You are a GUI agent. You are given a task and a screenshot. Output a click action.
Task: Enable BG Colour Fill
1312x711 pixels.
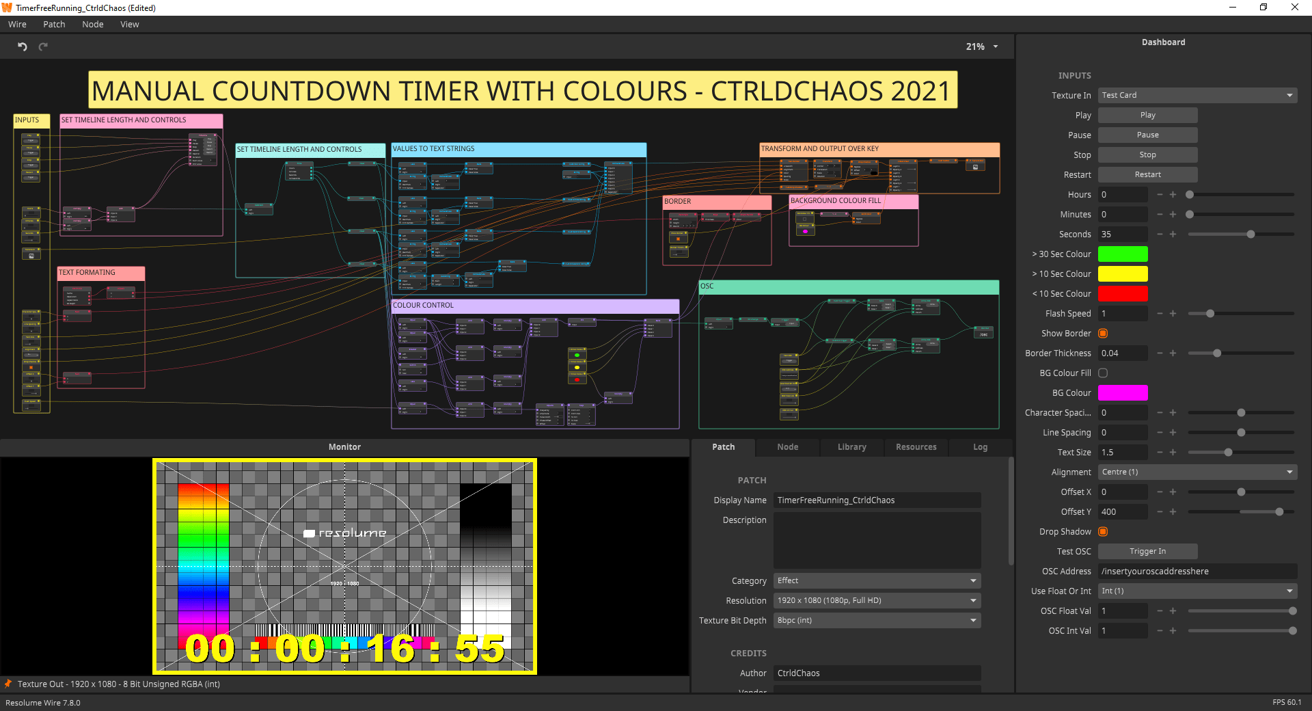(x=1102, y=373)
